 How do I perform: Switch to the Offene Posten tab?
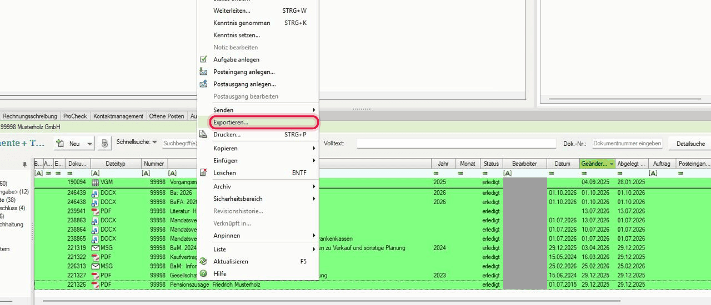click(167, 116)
